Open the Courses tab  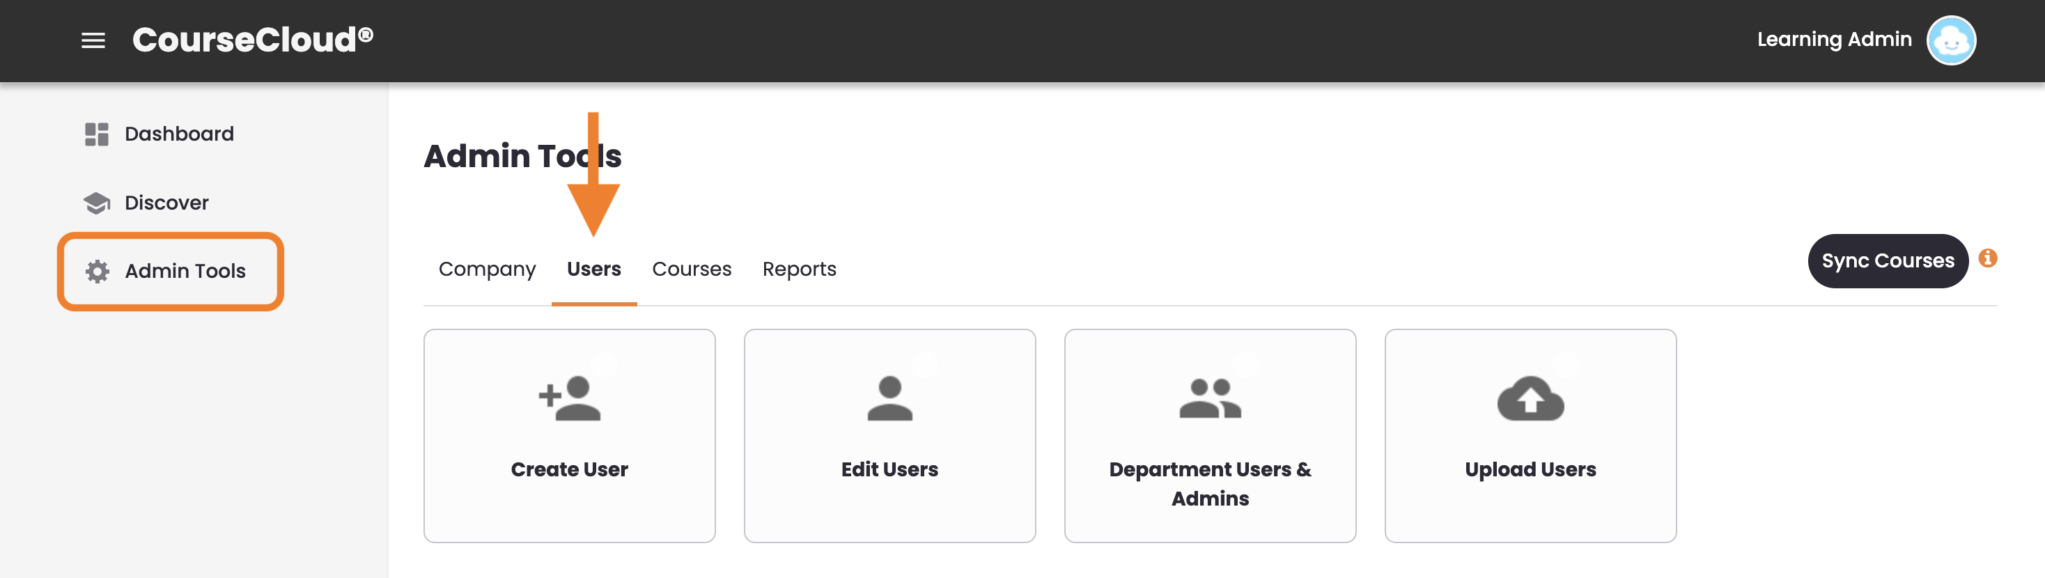pyautogui.click(x=692, y=270)
